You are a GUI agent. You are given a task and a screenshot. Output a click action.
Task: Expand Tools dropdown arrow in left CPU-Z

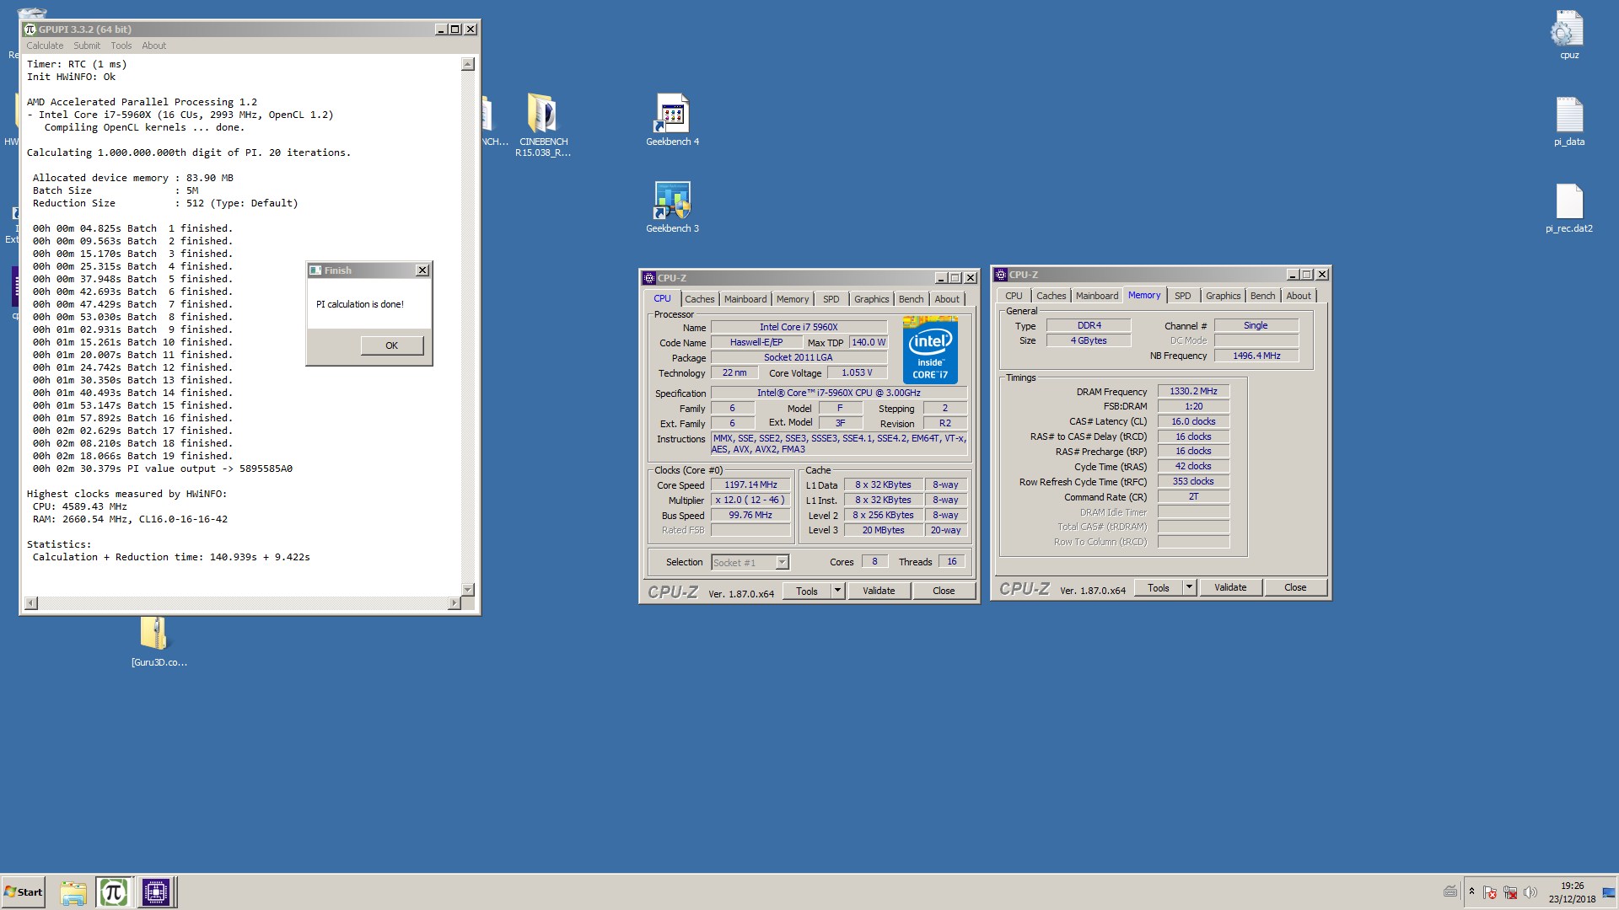[838, 591]
